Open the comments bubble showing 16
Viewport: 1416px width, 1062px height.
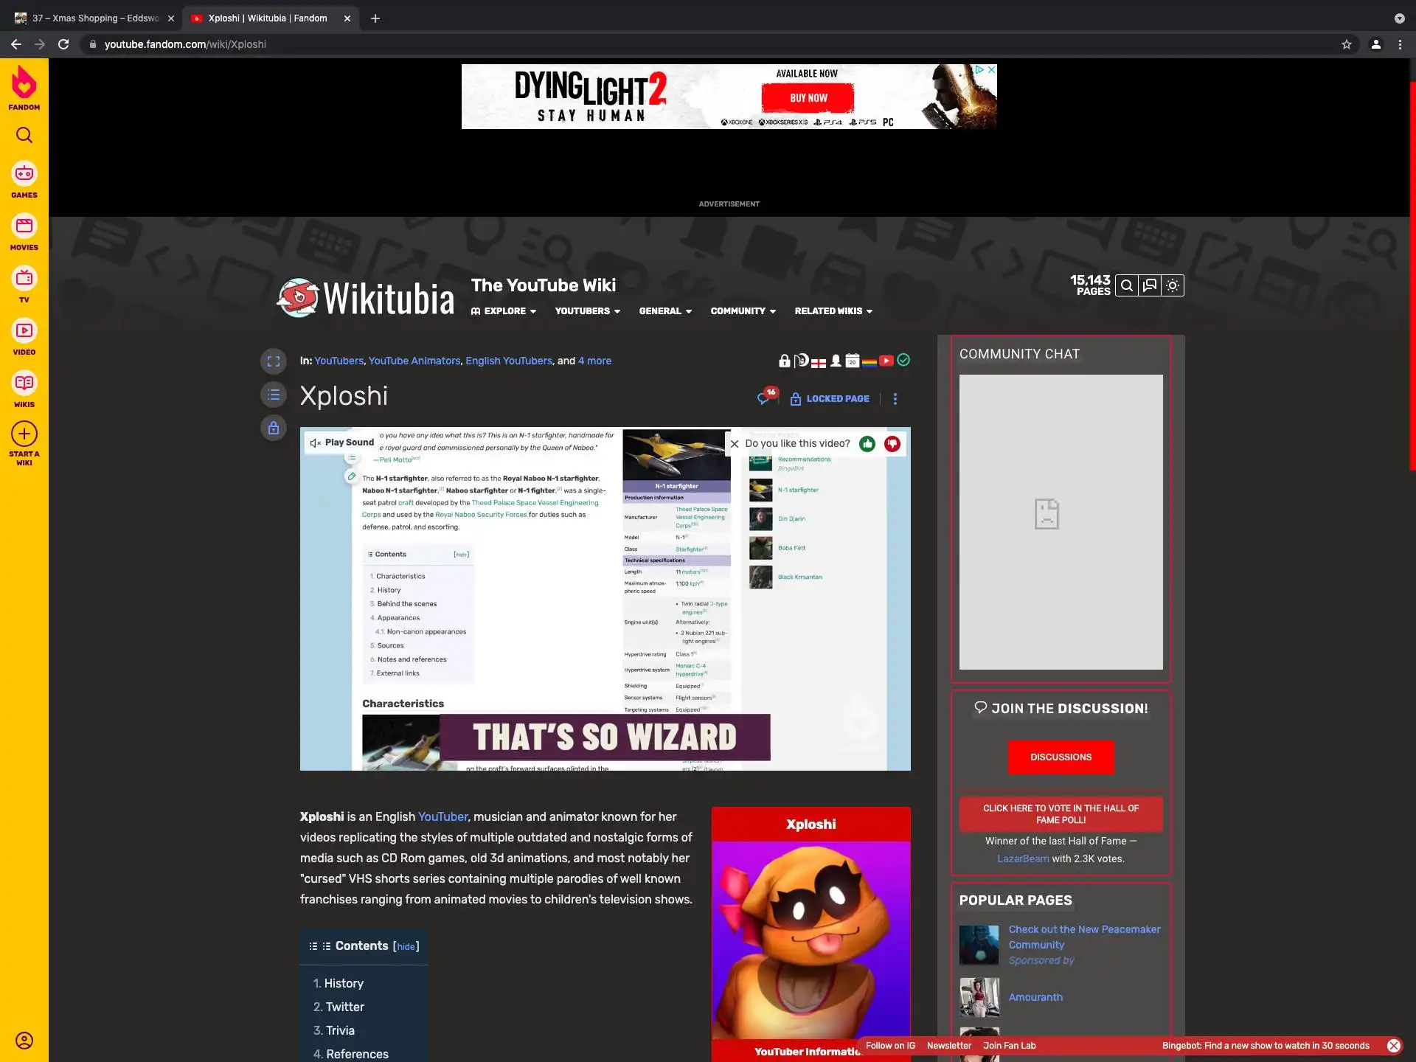(765, 398)
